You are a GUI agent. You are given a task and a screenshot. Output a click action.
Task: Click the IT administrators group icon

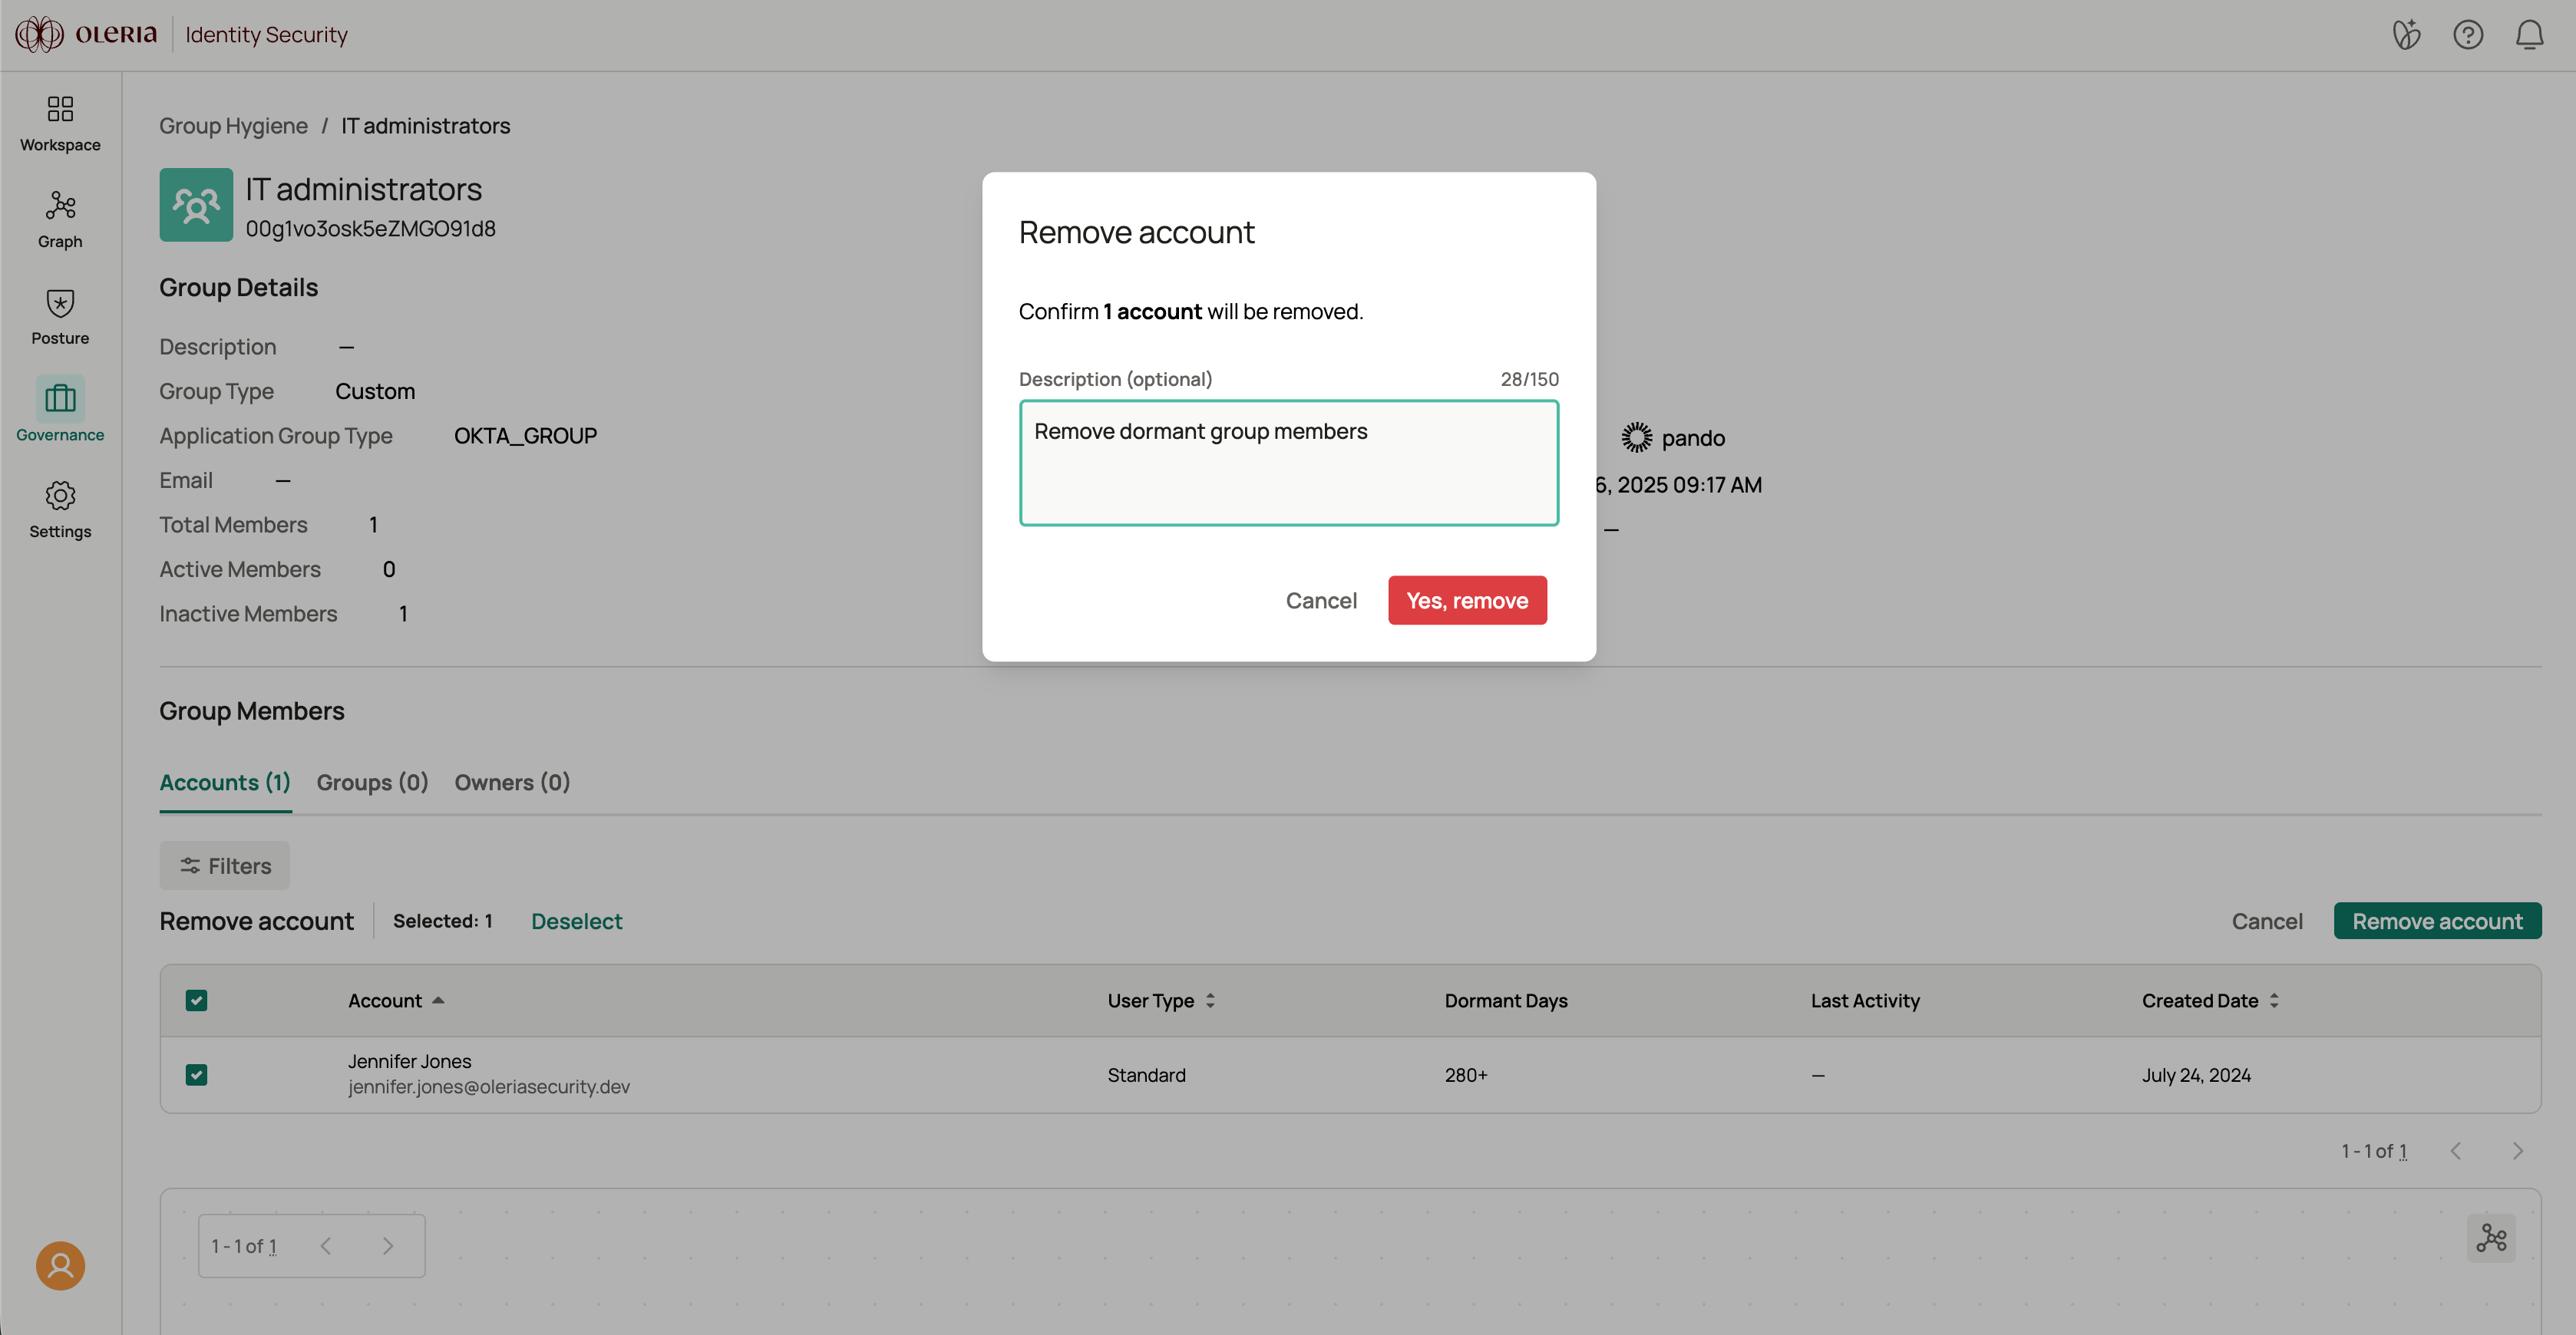coord(196,205)
